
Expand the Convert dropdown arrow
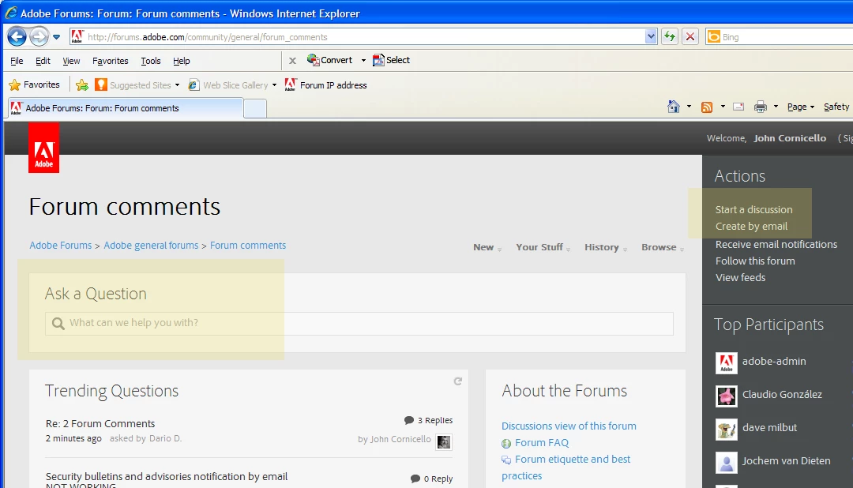[x=363, y=60]
